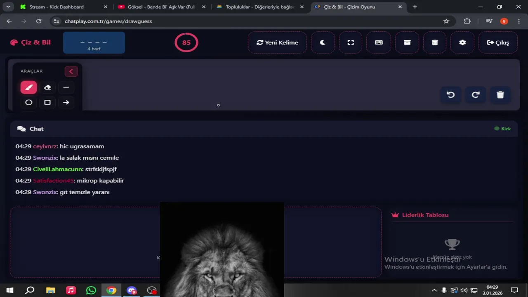Click the Yeni Kelime button
528x297 pixels.
tap(277, 42)
